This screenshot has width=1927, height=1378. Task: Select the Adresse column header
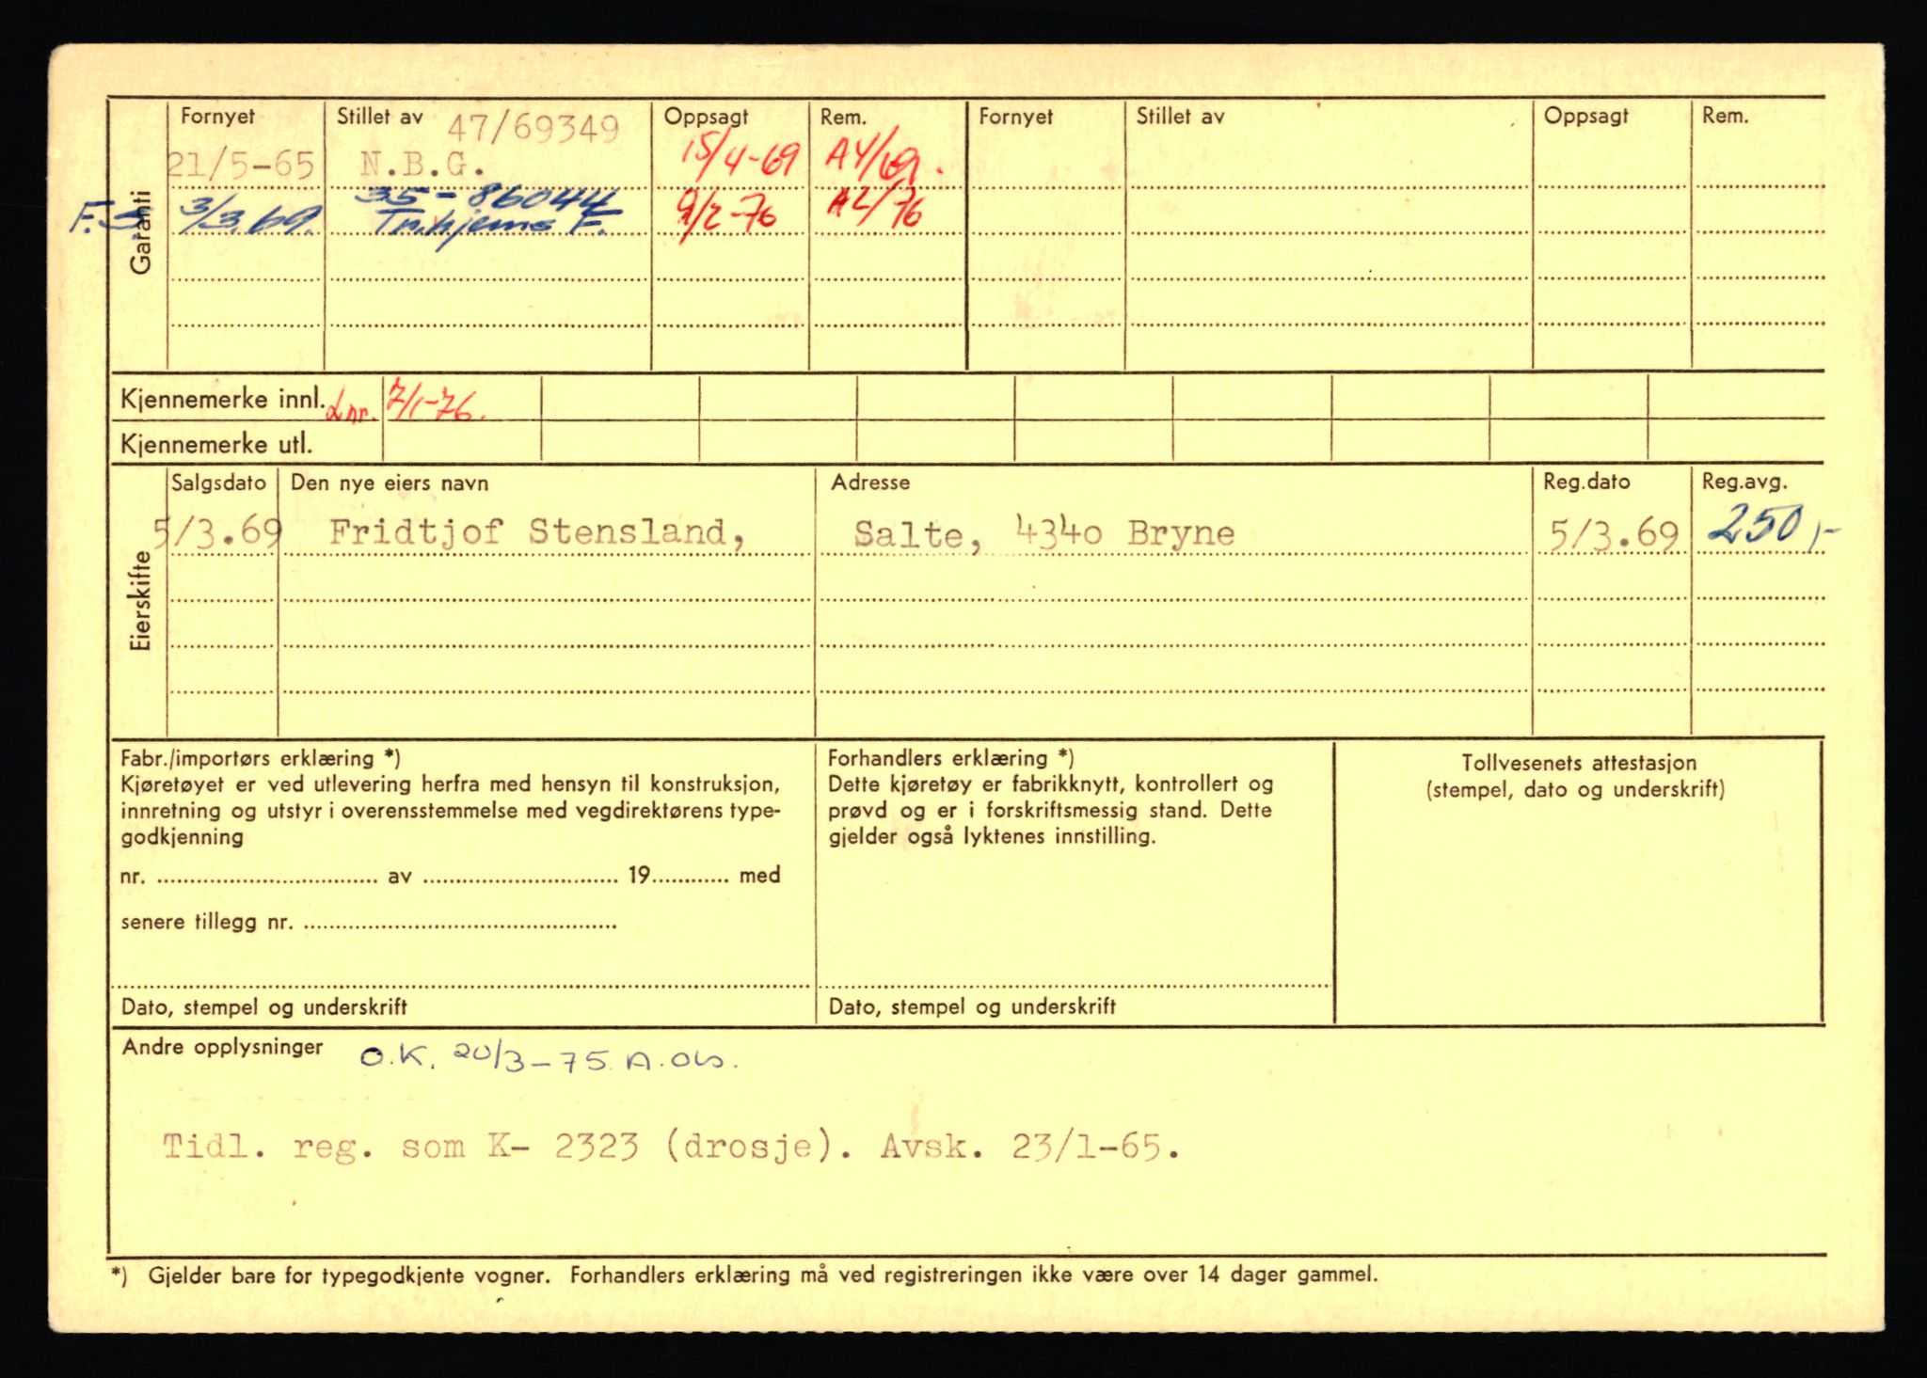870,483
